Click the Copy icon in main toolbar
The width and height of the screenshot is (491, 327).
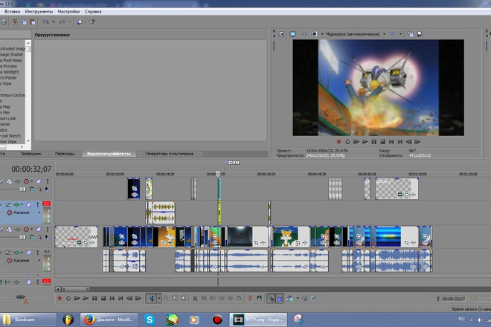point(24,22)
